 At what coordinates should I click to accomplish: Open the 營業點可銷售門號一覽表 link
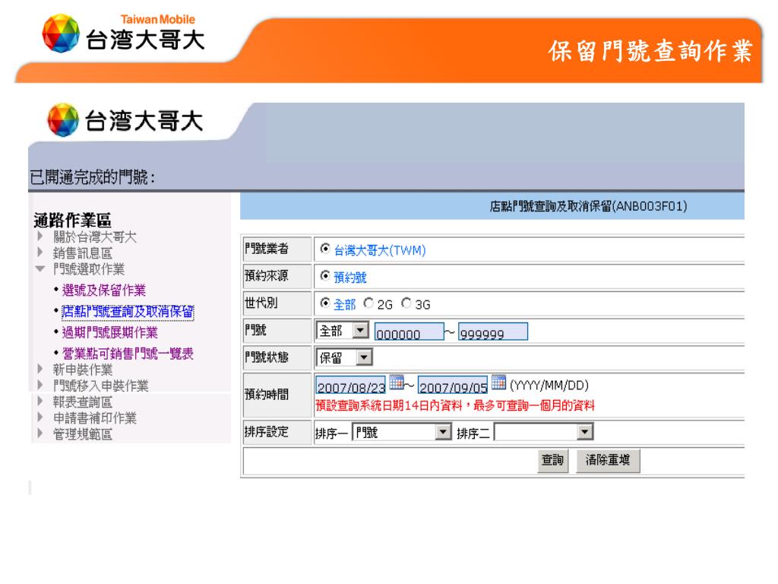pos(128,354)
